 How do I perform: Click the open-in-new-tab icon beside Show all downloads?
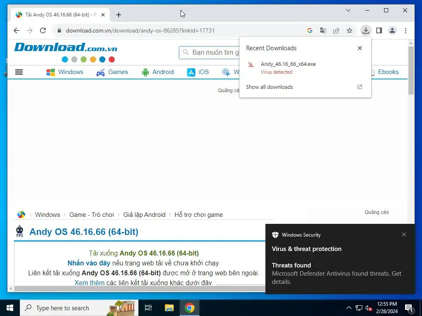359,87
